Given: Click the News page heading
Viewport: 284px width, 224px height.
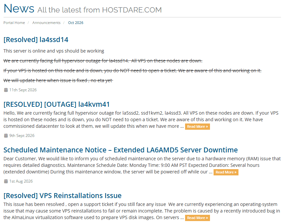Looking at the screenshot, I should coord(19,8).
